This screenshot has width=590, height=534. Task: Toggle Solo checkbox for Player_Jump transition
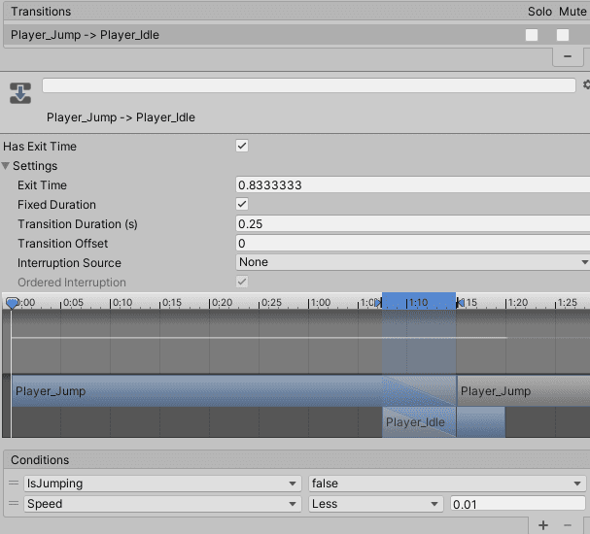(531, 35)
